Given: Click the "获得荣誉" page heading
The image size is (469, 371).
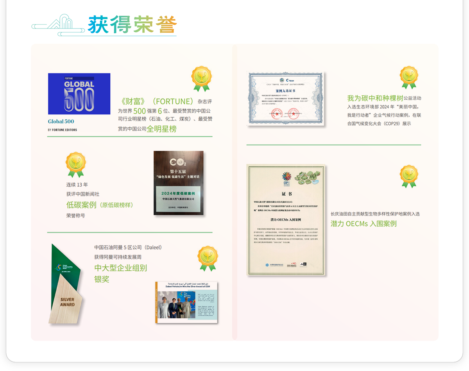Looking at the screenshot, I should (x=132, y=25).
